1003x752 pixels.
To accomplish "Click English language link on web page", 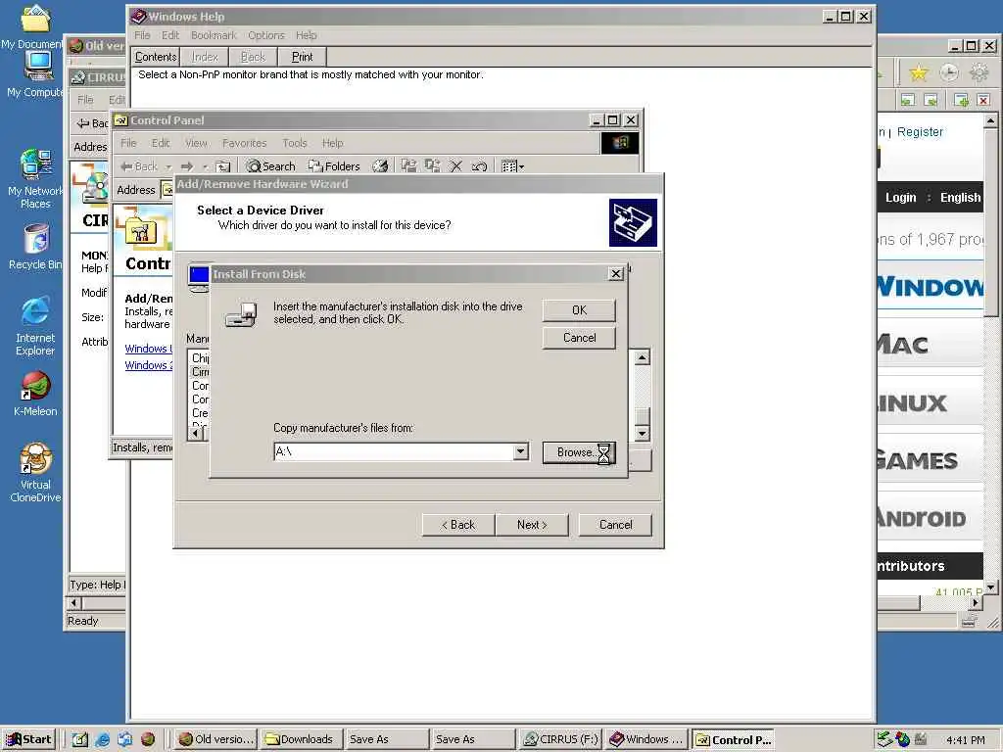I will [960, 198].
